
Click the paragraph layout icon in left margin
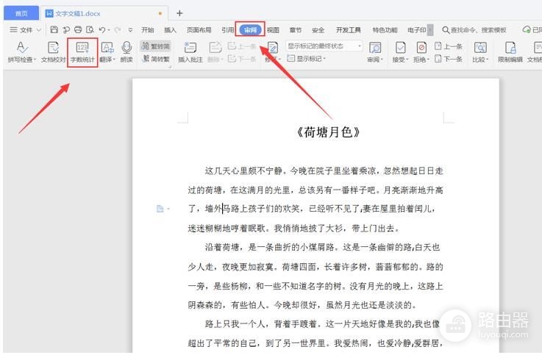pos(160,209)
